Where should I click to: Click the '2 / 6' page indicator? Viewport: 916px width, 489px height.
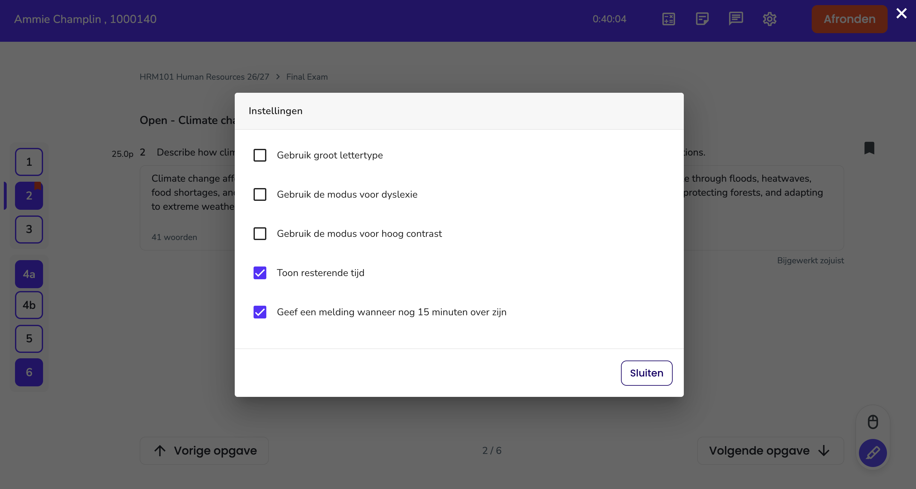[492, 451]
